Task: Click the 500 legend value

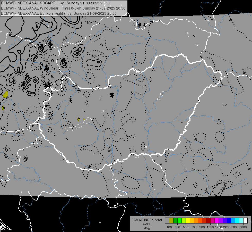Action: click(186, 227)
